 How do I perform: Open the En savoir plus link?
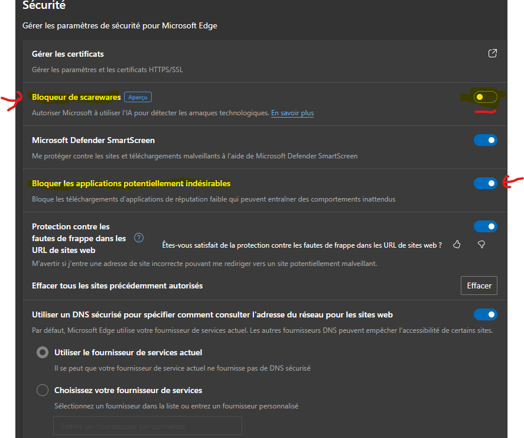pos(292,113)
